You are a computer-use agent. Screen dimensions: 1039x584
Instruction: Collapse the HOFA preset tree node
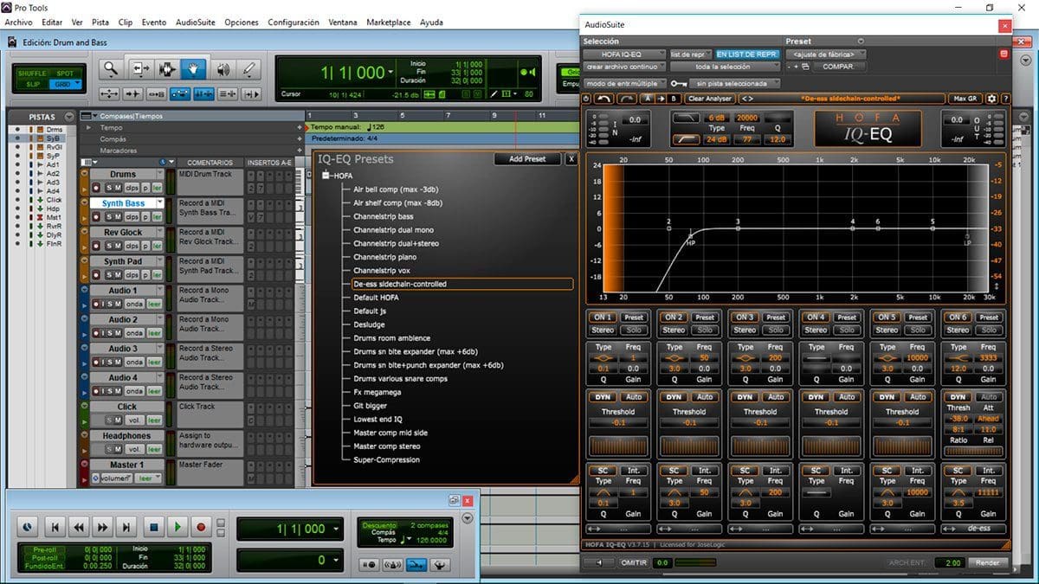pos(326,176)
